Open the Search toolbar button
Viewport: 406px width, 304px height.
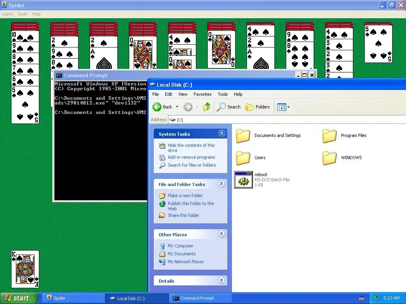tap(229, 107)
